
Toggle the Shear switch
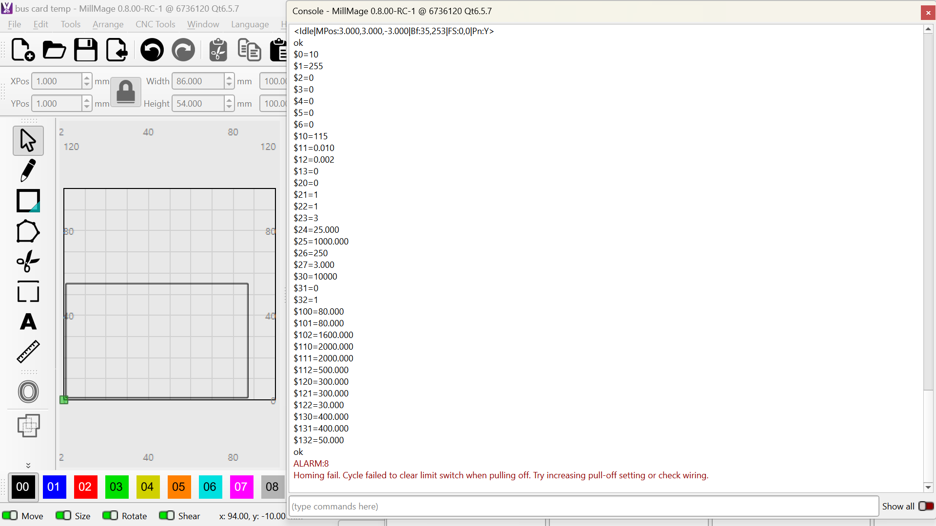[167, 516]
